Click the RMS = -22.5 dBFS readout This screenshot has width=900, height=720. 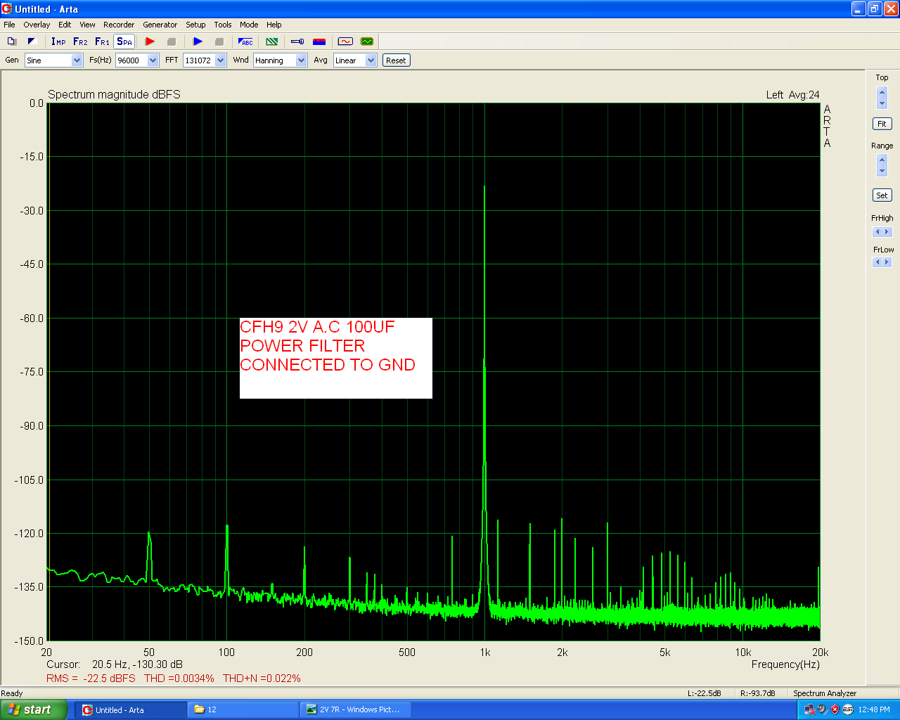click(91, 679)
